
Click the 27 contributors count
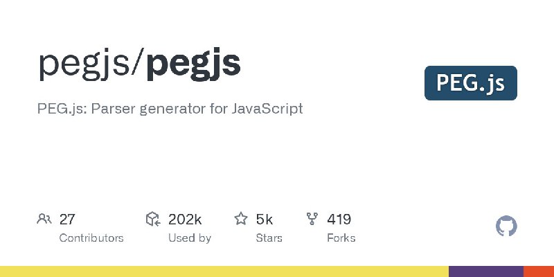67,220
